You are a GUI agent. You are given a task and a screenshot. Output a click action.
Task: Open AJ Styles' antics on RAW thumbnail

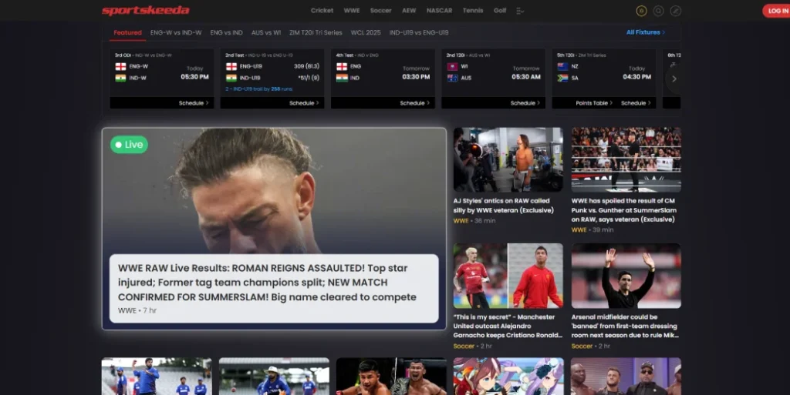point(508,159)
